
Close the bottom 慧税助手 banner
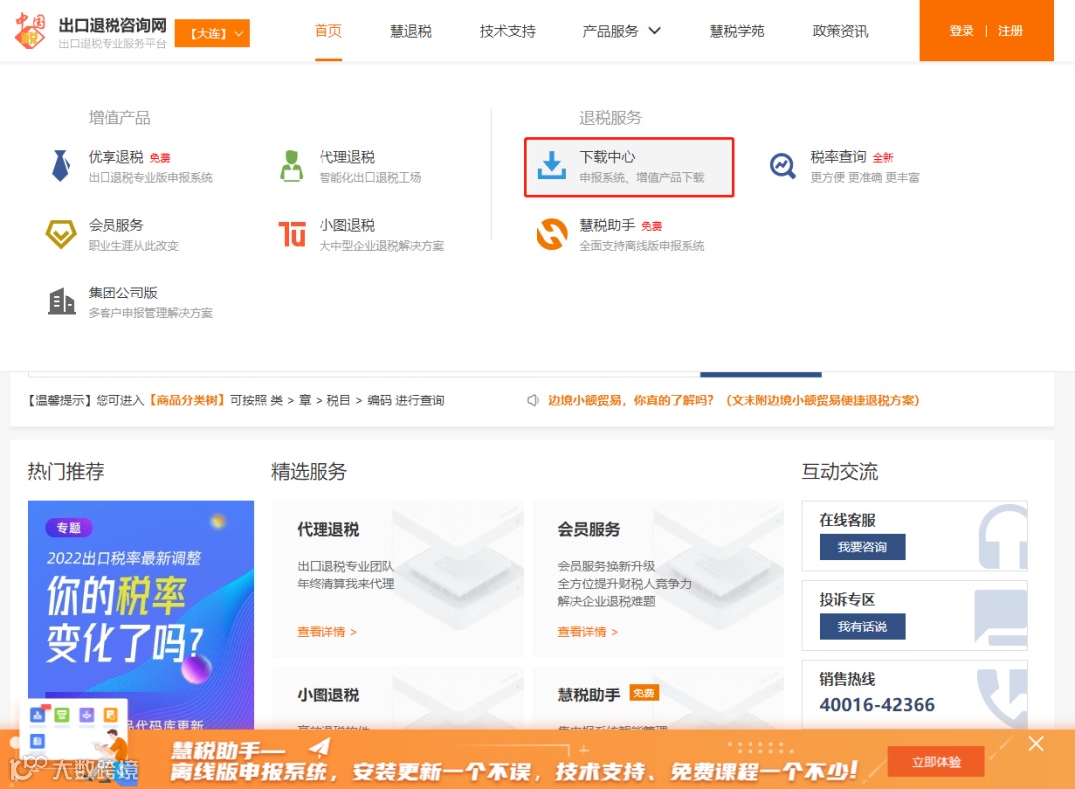click(1036, 744)
